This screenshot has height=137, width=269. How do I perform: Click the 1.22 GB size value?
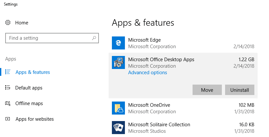pyautogui.click(x=246, y=60)
